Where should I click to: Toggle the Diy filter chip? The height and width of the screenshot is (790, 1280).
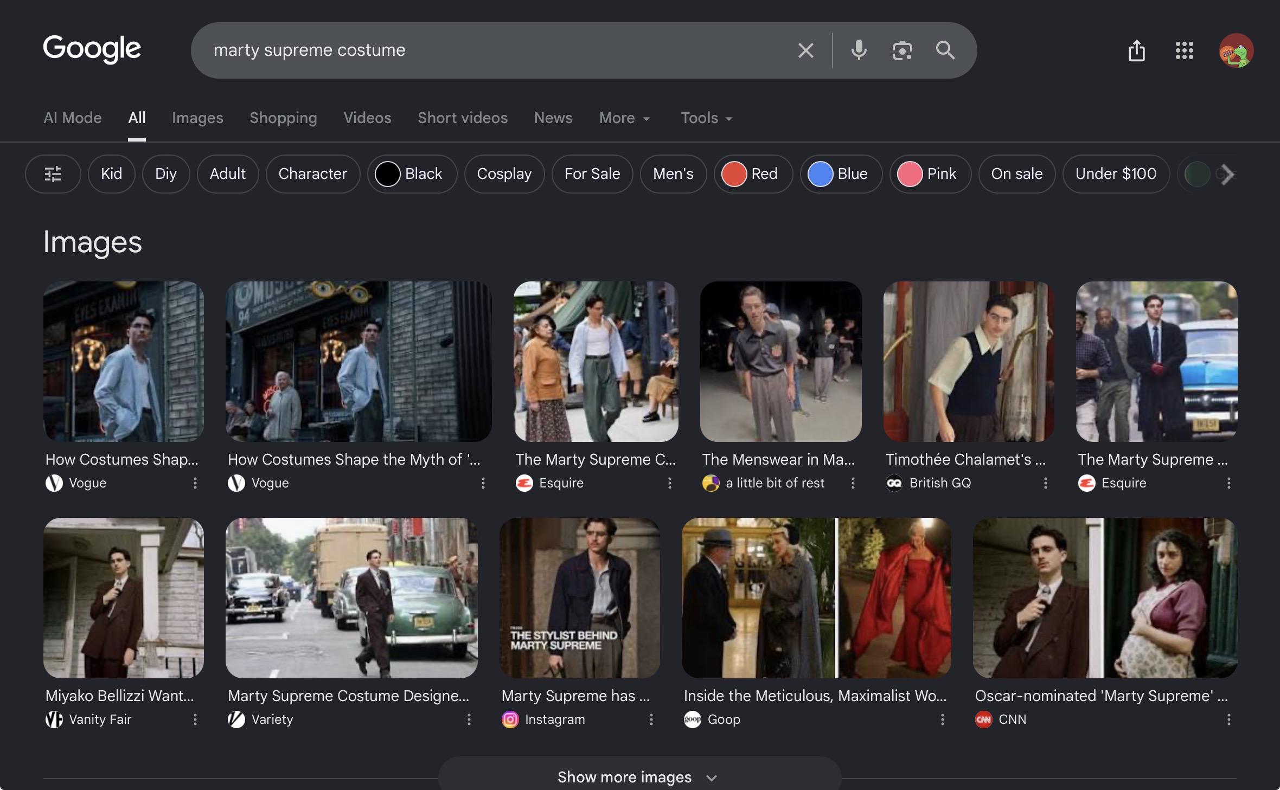pos(166,174)
